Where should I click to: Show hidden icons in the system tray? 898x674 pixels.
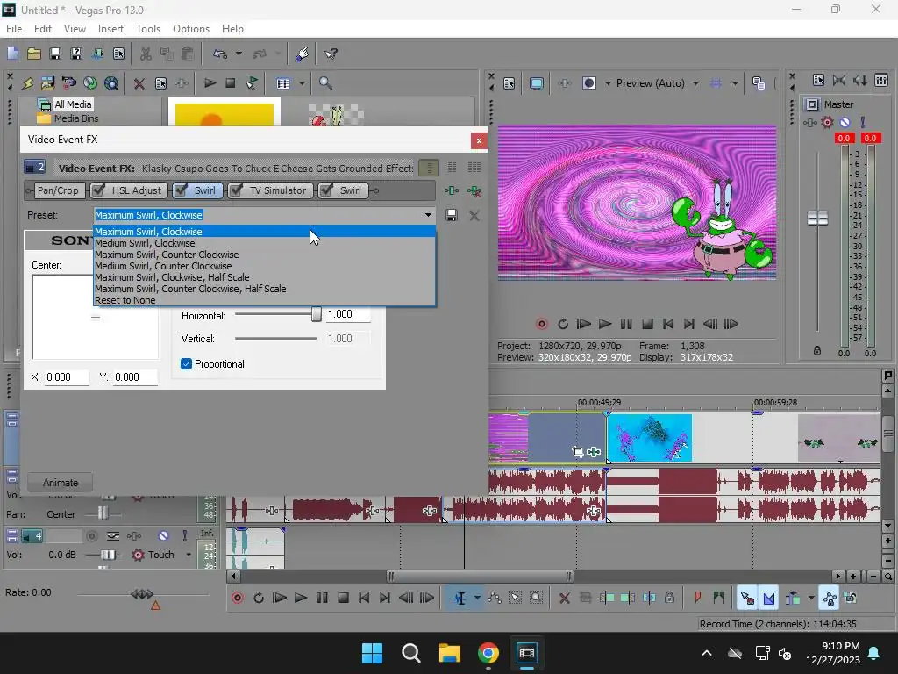click(x=707, y=653)
